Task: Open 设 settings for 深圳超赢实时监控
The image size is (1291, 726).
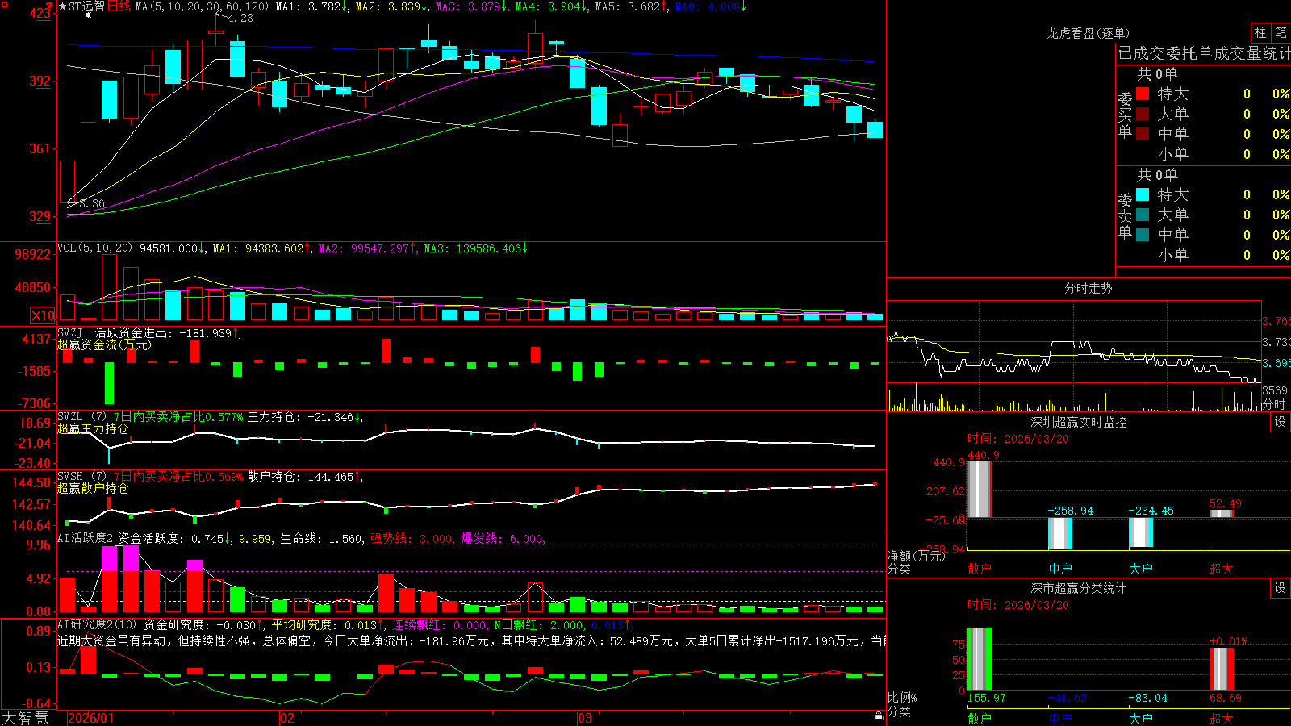Action: (1281, 422)
